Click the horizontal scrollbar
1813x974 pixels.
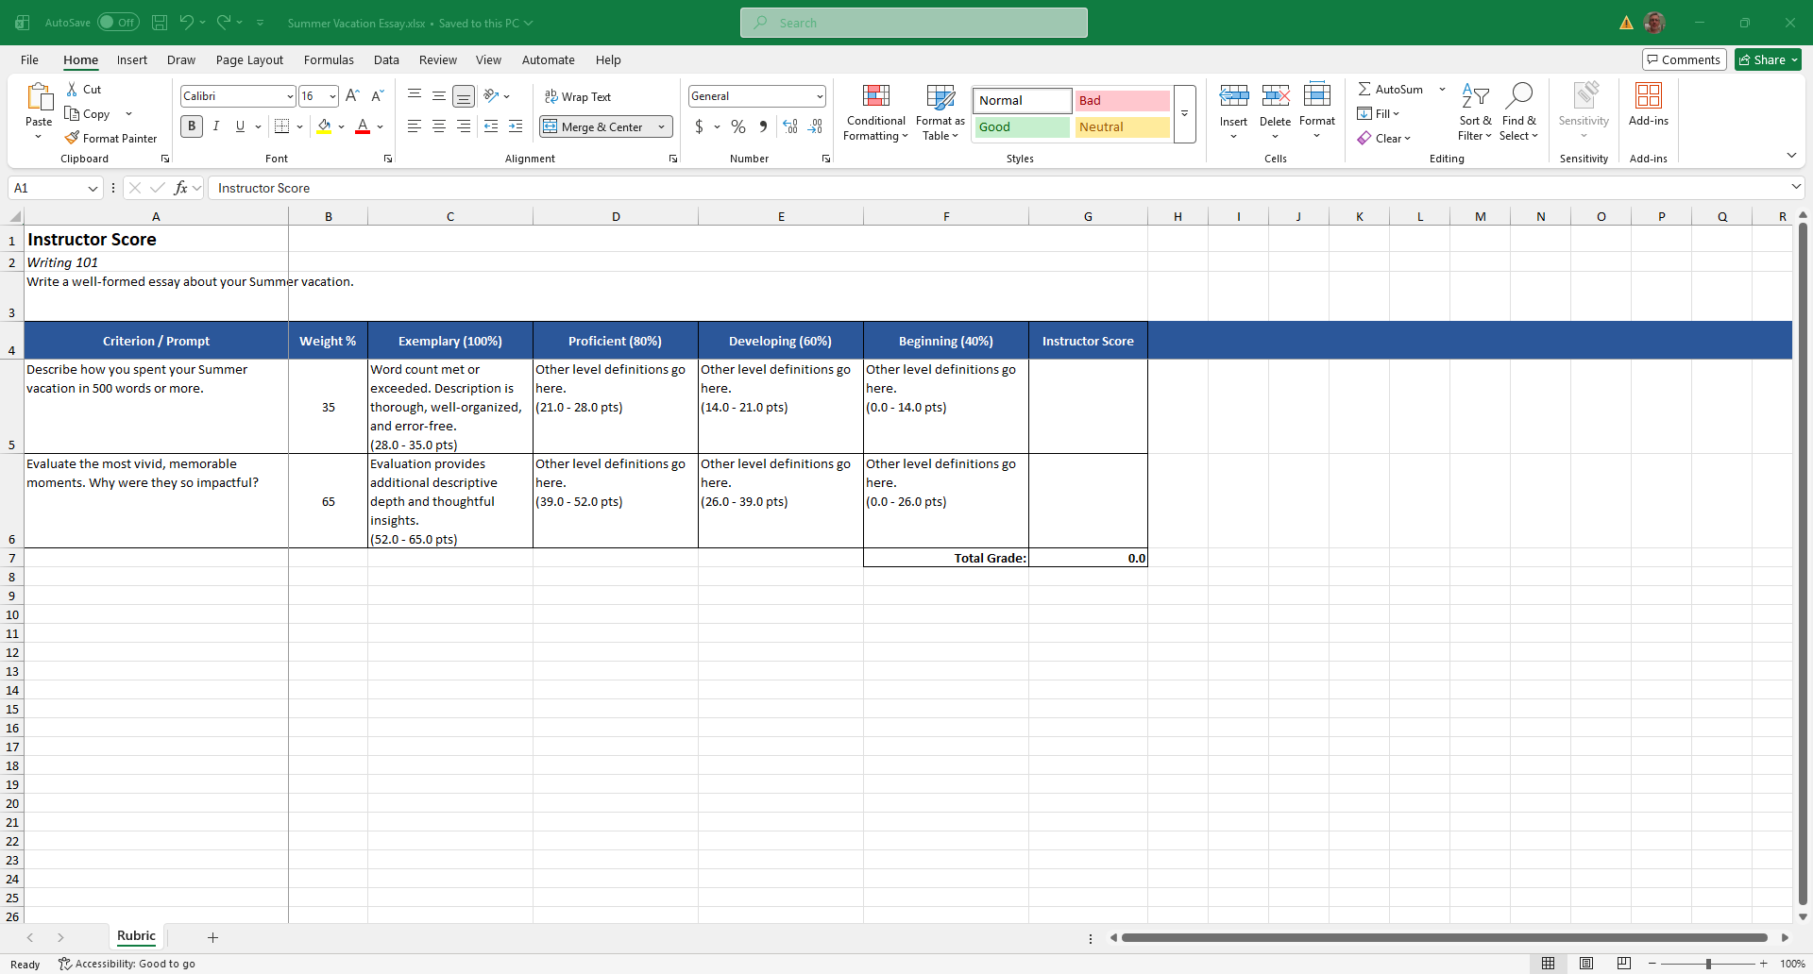click(1444, 937)
